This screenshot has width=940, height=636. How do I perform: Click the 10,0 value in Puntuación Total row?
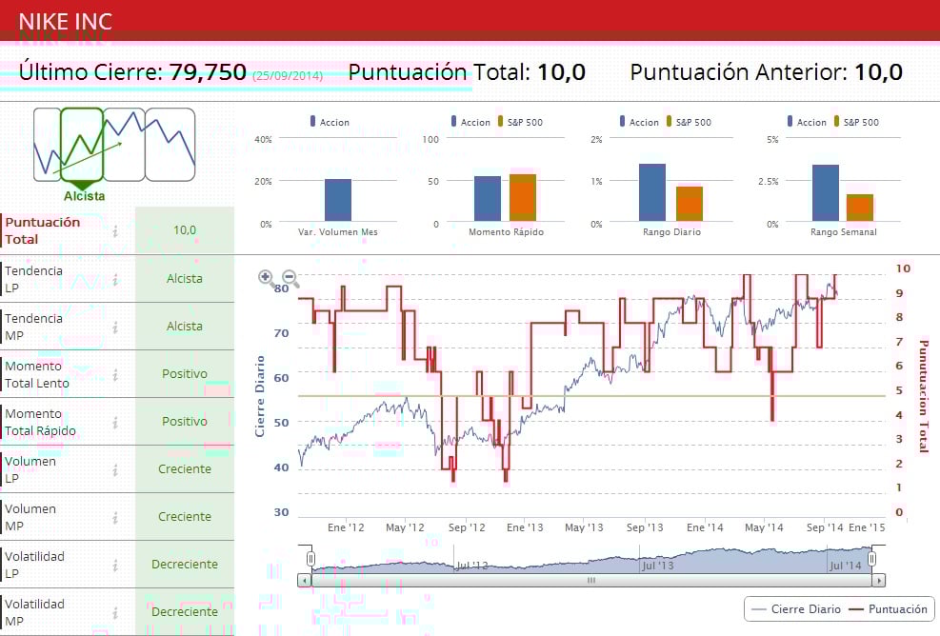tap(185, 230)
